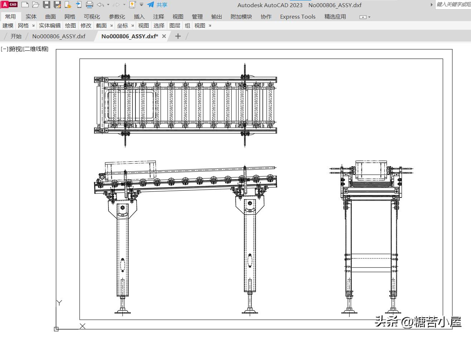Click the new drawing tab plus button
Viewport: 471px width, 337px height.
178,36
